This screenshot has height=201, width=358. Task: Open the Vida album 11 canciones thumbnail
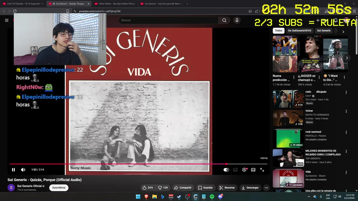pyautogui.click(x=288, y=178)
